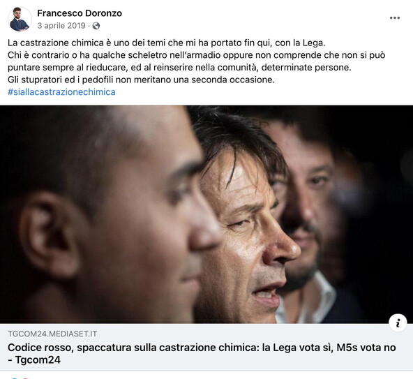Open the TGCOM24.MEDIASET.IT source domain
The height and width of the screenshot is (379, 413).
click(52, 334)
